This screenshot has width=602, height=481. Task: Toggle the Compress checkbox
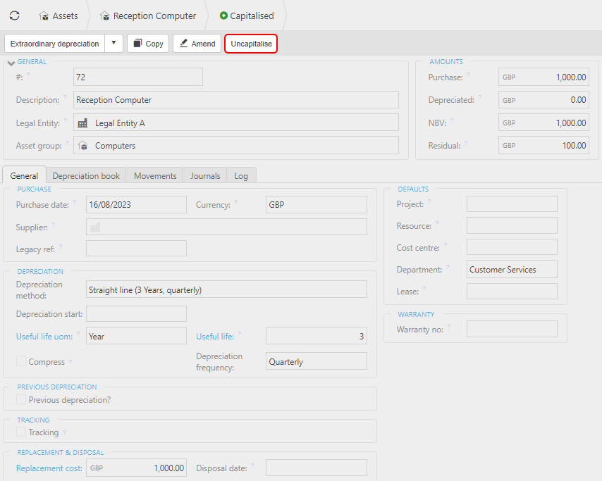21,361
